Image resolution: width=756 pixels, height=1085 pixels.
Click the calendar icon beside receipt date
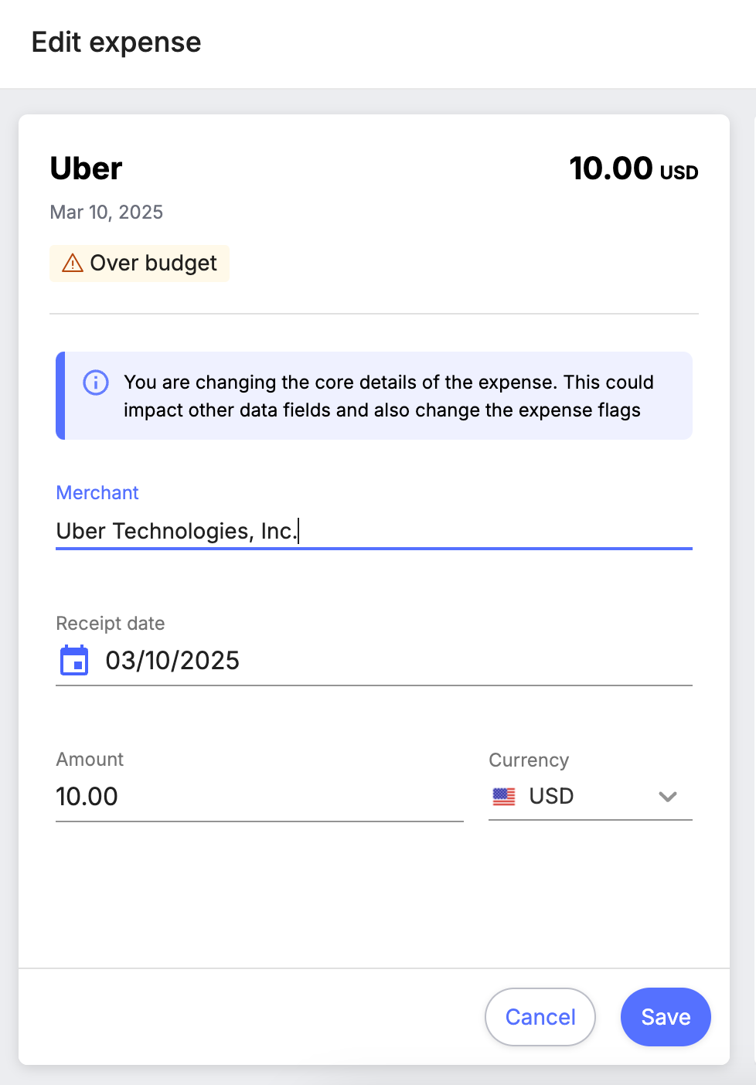click(x=74, y=661)
